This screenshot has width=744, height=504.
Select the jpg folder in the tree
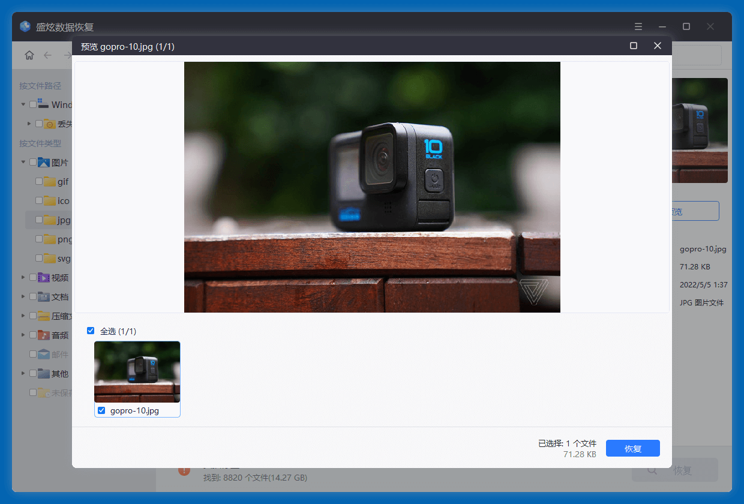click(63, 220)
